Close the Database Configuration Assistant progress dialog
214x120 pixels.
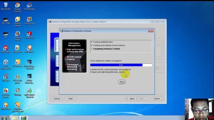point(151,31)
